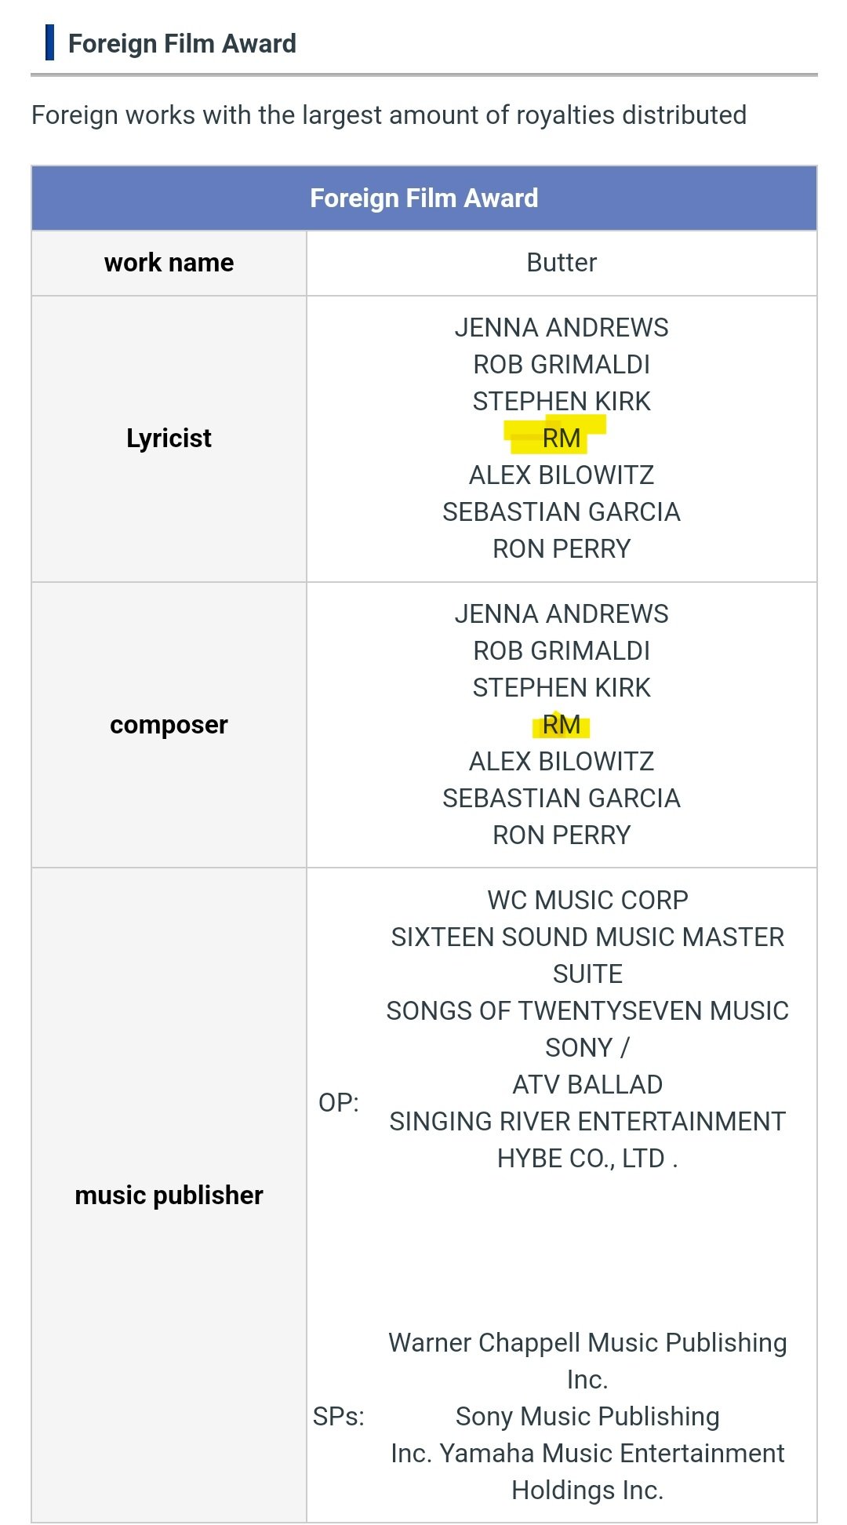Click the OP: label
This screenshot has height=1525, width=847.
point(339,1103)
